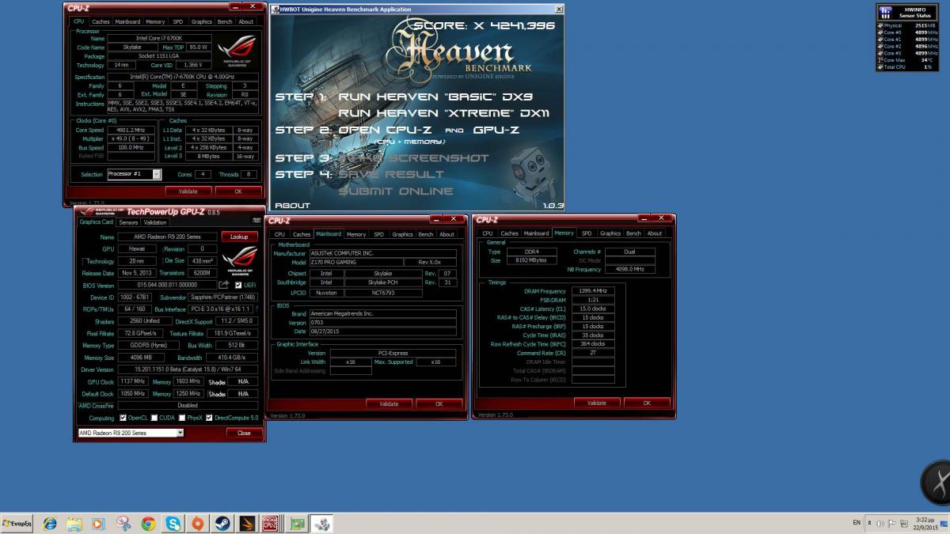Click the BIOS Version value in GPU-Z
This screenshot has height=534, width=950.
(x=166, y=285)
